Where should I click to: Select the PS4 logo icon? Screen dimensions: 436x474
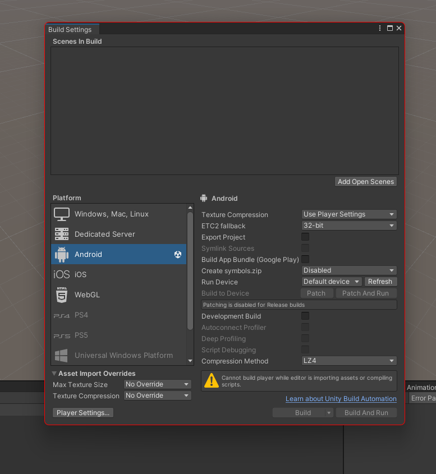tap(62, 316)
